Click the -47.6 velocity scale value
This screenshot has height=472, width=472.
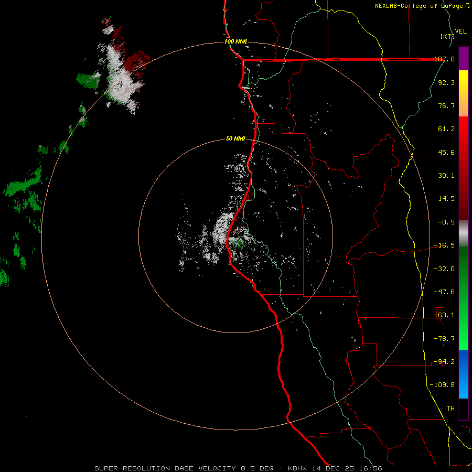point(444,292)
